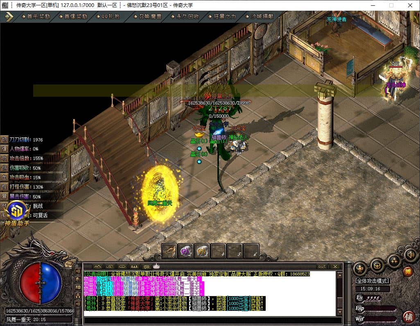Click the 攻 stat icon
This screenshot has height=326, width=420.
(x=4, y=158)
